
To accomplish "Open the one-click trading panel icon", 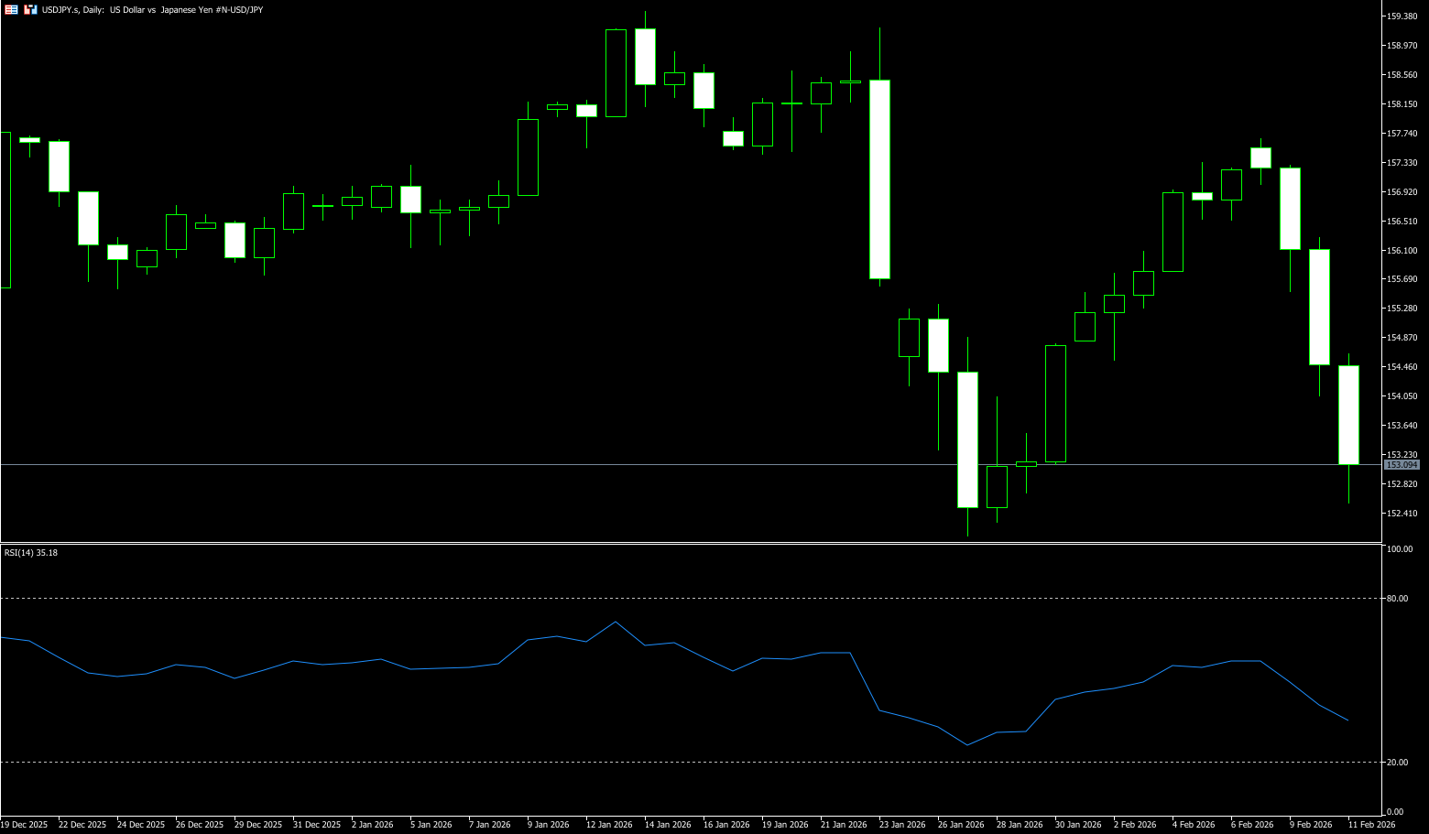I will coord(30,9).
